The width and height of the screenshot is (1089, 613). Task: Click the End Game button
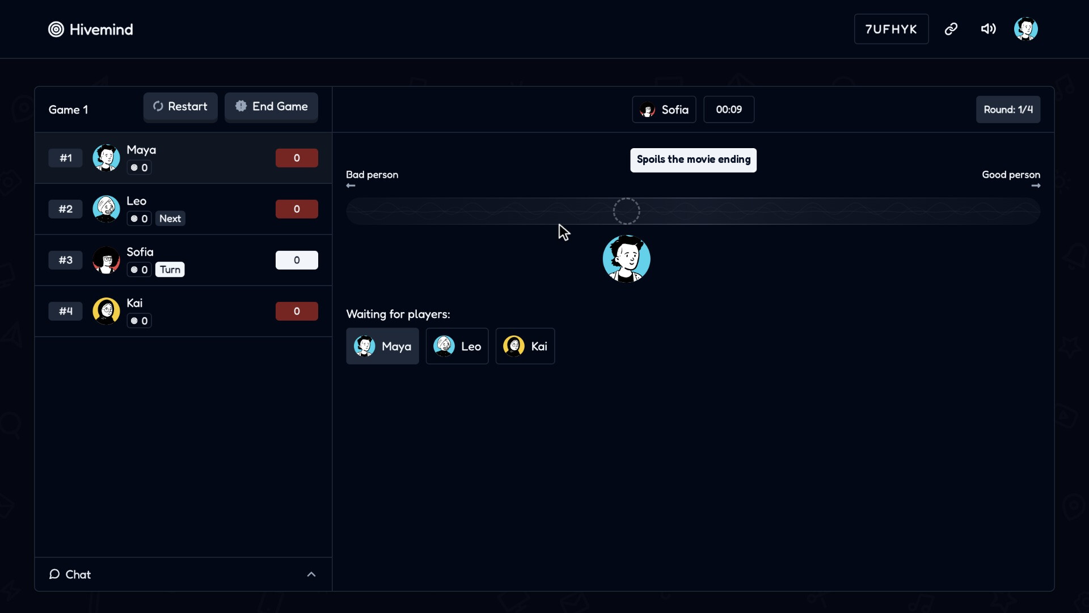(x=271, y=107)
